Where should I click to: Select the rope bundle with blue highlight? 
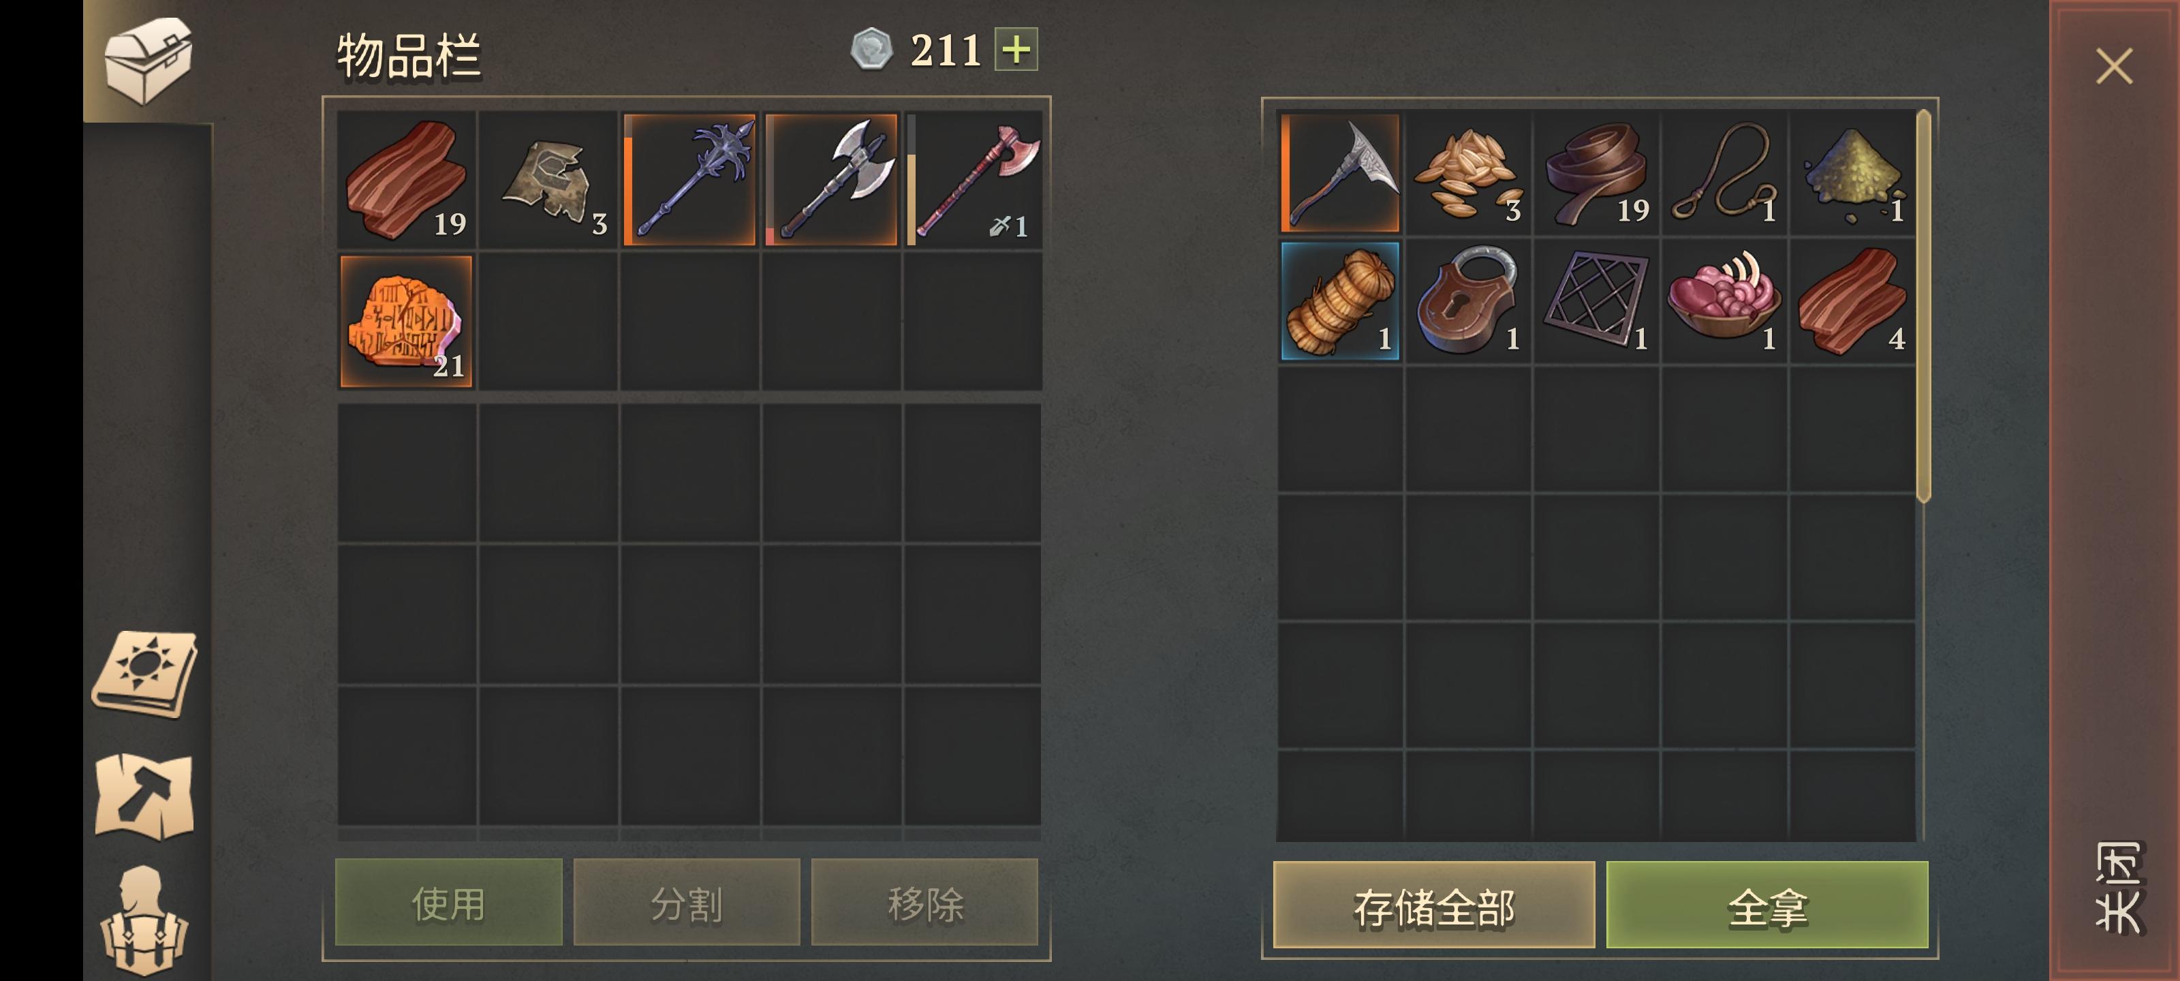tap(1339, 301)
